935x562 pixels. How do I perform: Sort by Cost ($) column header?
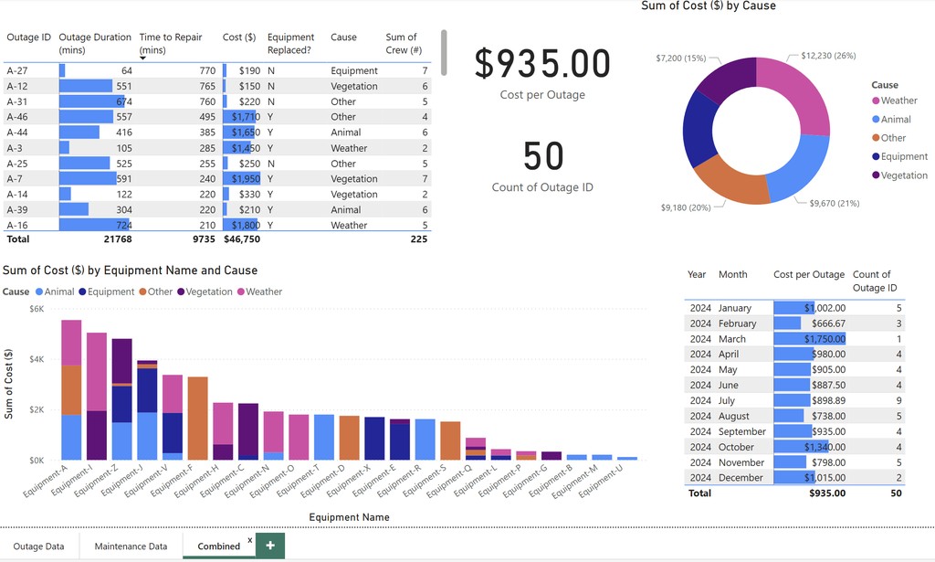click(239, 37)
